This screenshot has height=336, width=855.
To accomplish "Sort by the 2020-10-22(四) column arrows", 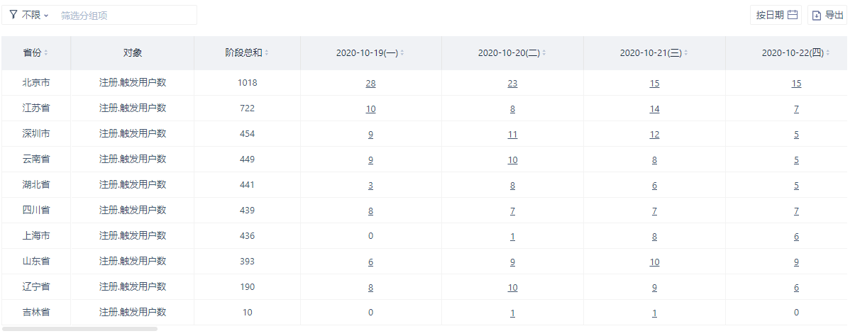I will click(x=828, y=53).
